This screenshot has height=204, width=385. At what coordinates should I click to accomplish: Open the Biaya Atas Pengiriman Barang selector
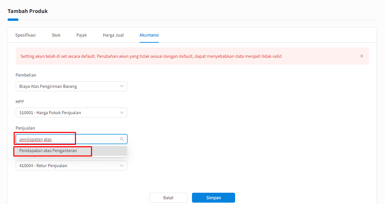(x=72, y=86)
